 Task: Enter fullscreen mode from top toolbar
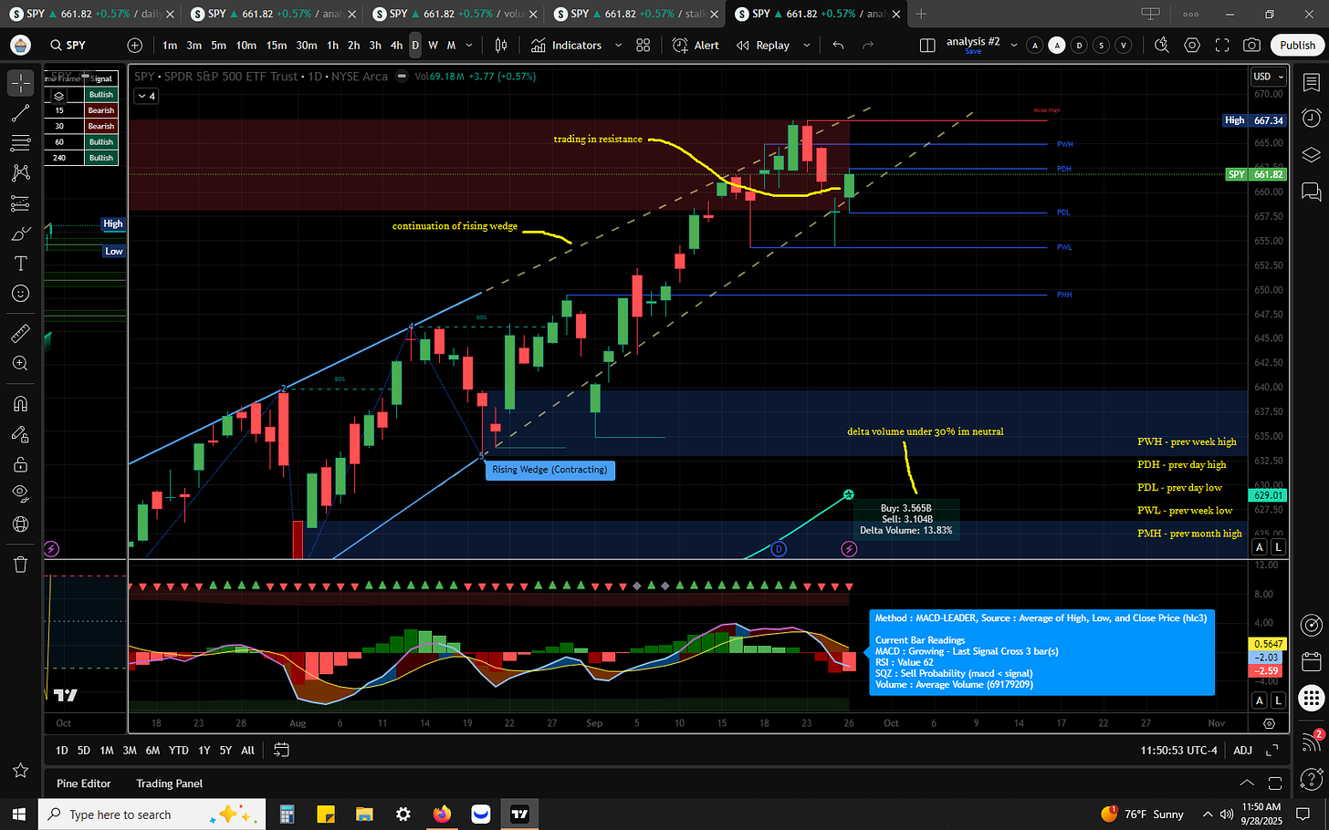click(1222, 45)
